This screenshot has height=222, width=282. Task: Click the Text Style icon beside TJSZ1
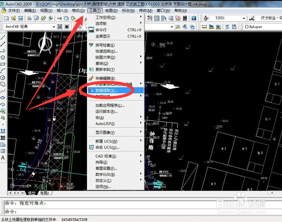pos(206,18)
